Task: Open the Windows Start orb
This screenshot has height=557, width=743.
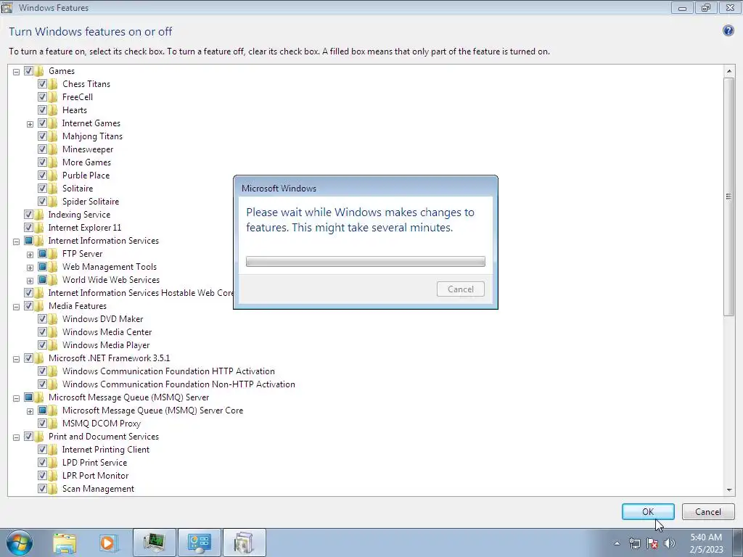Action: (x=20, y=542)
